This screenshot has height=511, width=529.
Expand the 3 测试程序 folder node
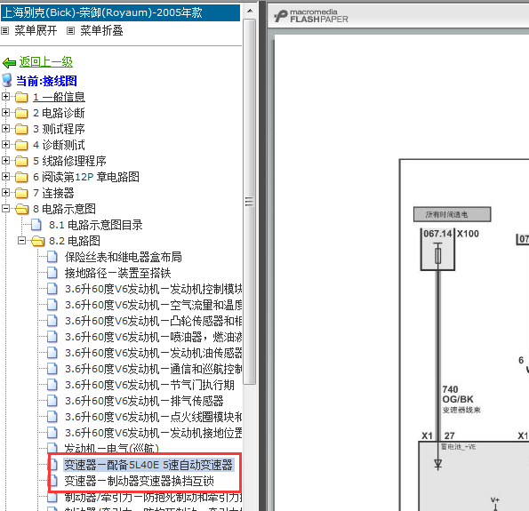(x=5, y=129)
